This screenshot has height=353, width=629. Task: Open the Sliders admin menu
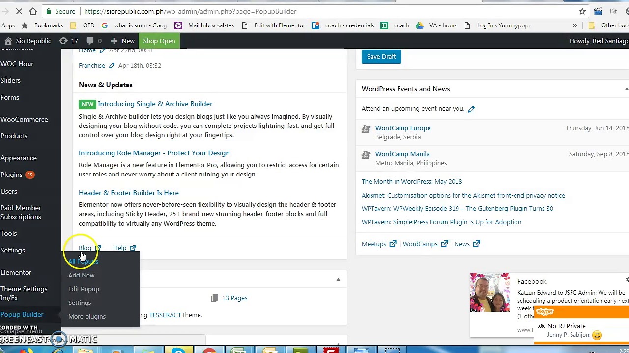click(x=10, y=80)
